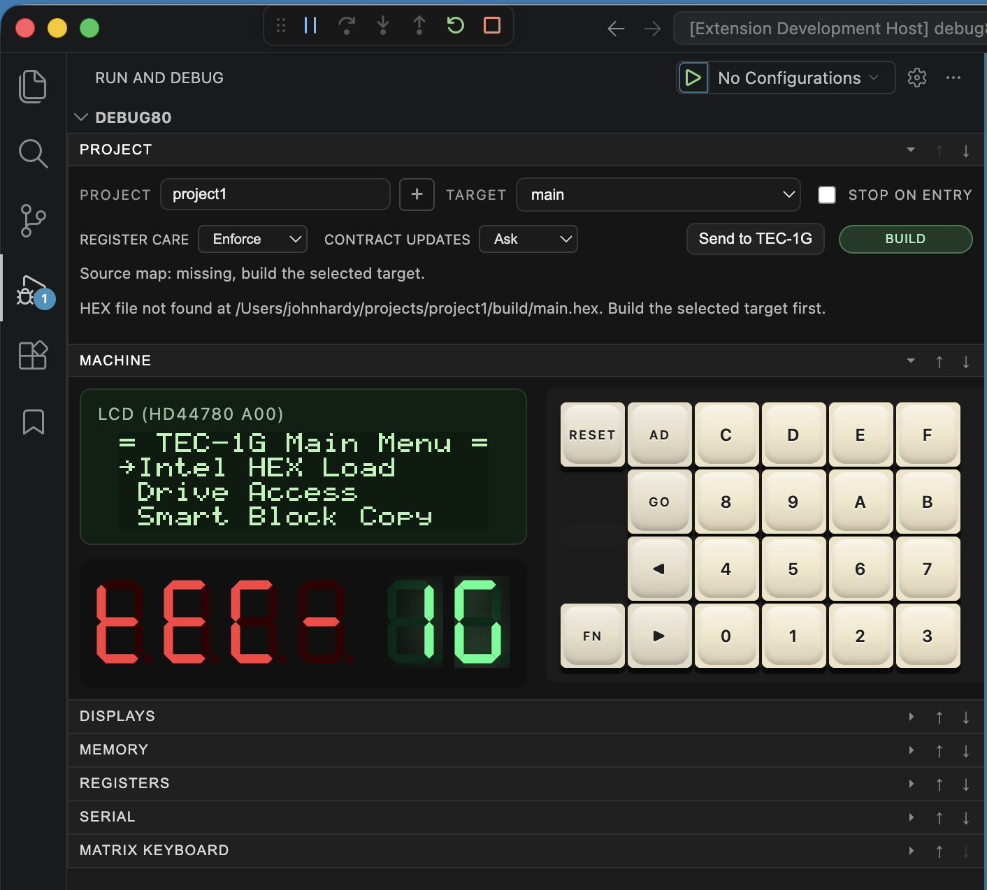Click the debug Step Into icon
The width and height of the screenshot is (987, 890).
(383, 26)
